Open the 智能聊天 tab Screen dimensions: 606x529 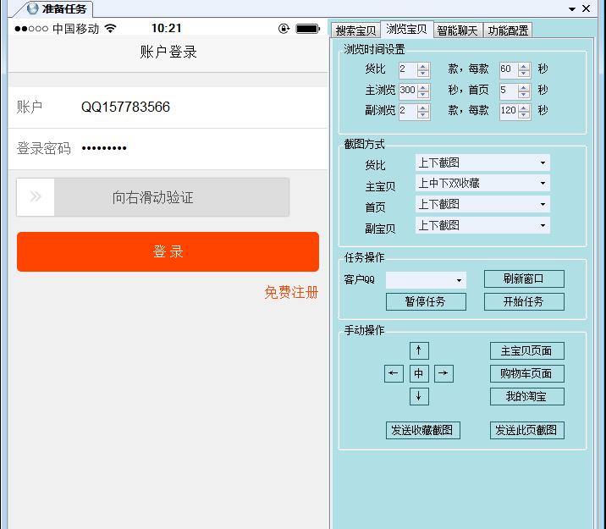[x=457, y=30]
